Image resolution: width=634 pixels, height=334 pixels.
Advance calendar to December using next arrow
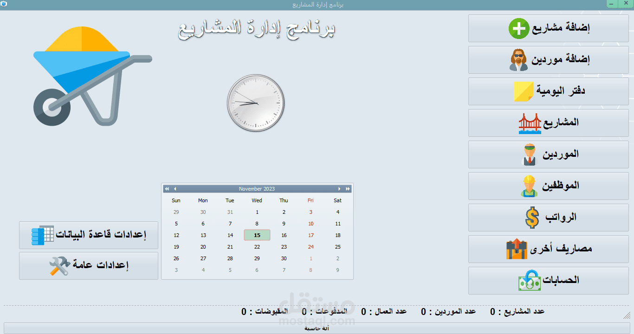[339, 189]
